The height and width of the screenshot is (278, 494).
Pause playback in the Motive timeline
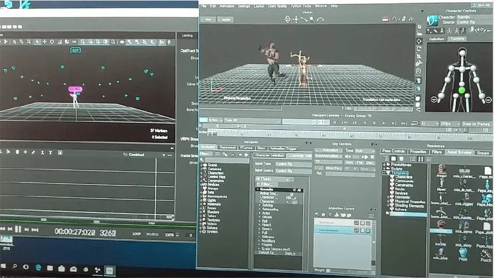pos(18,229)
